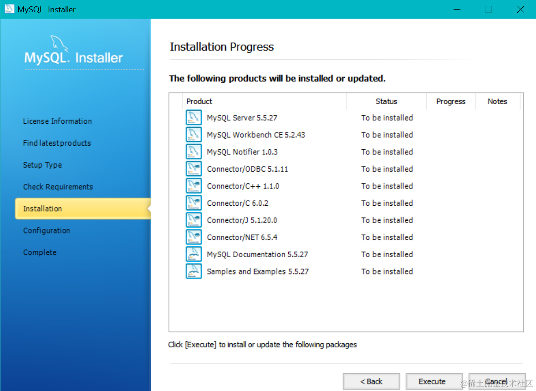Select the MySQL Workbench CE 5.2.43 text
Viewport: 536px width, 391px height.
tap(256, 135)
